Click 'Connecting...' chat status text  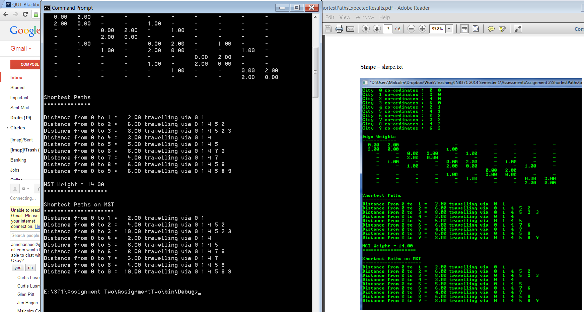pyautogui.click(x=23, y=198)
